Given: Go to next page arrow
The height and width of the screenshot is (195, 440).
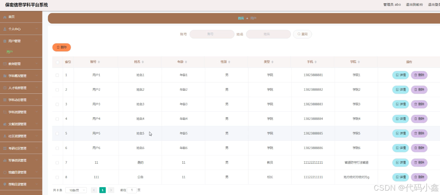Looking at the screenshot, I should click(x=111, y=190).
